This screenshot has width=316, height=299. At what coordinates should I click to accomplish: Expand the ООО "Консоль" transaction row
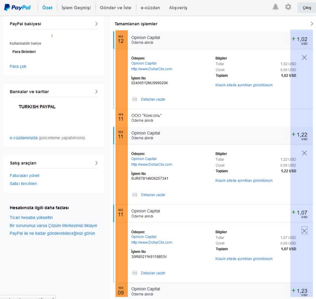pyautogui.click(x=213, y=118)
